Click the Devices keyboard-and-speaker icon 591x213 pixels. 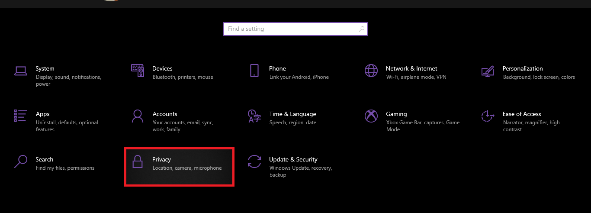(x=138, y=71)
